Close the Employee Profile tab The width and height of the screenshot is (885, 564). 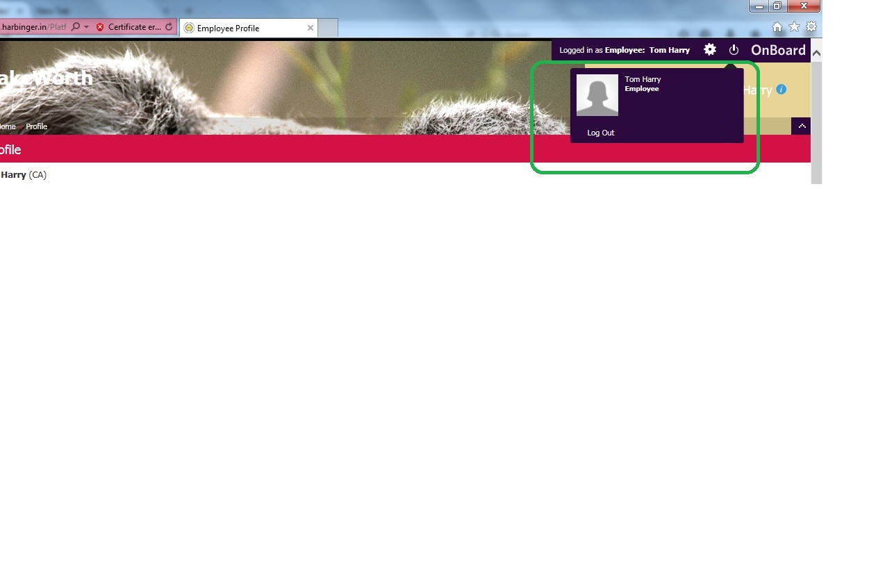[311, 28]
